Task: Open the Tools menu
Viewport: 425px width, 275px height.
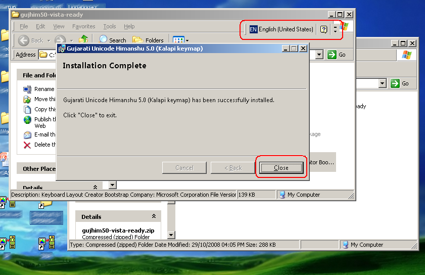Action: pyautogui.click(x=110, y=26)
